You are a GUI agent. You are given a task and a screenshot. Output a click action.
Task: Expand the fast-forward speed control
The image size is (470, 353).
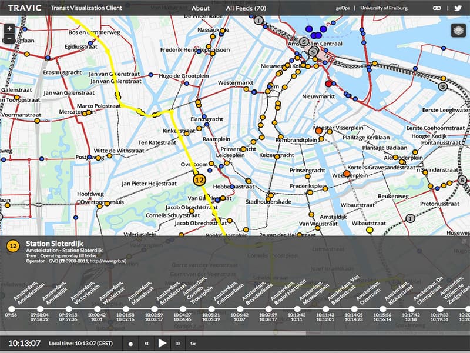[x=178, y=344]
